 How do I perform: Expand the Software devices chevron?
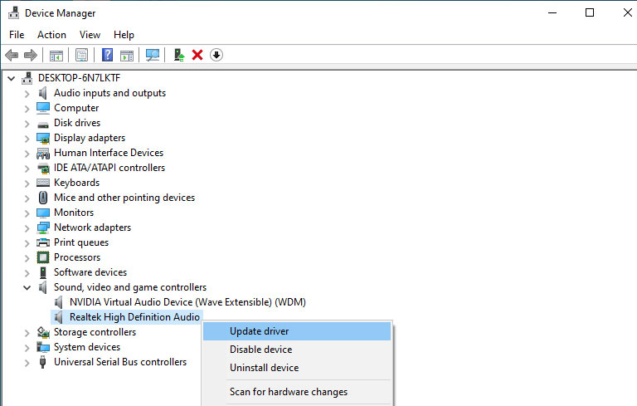pos(27,273)
